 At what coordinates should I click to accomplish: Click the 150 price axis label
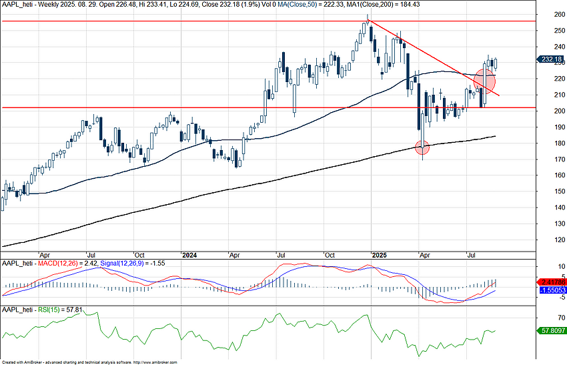click(560, 192)
